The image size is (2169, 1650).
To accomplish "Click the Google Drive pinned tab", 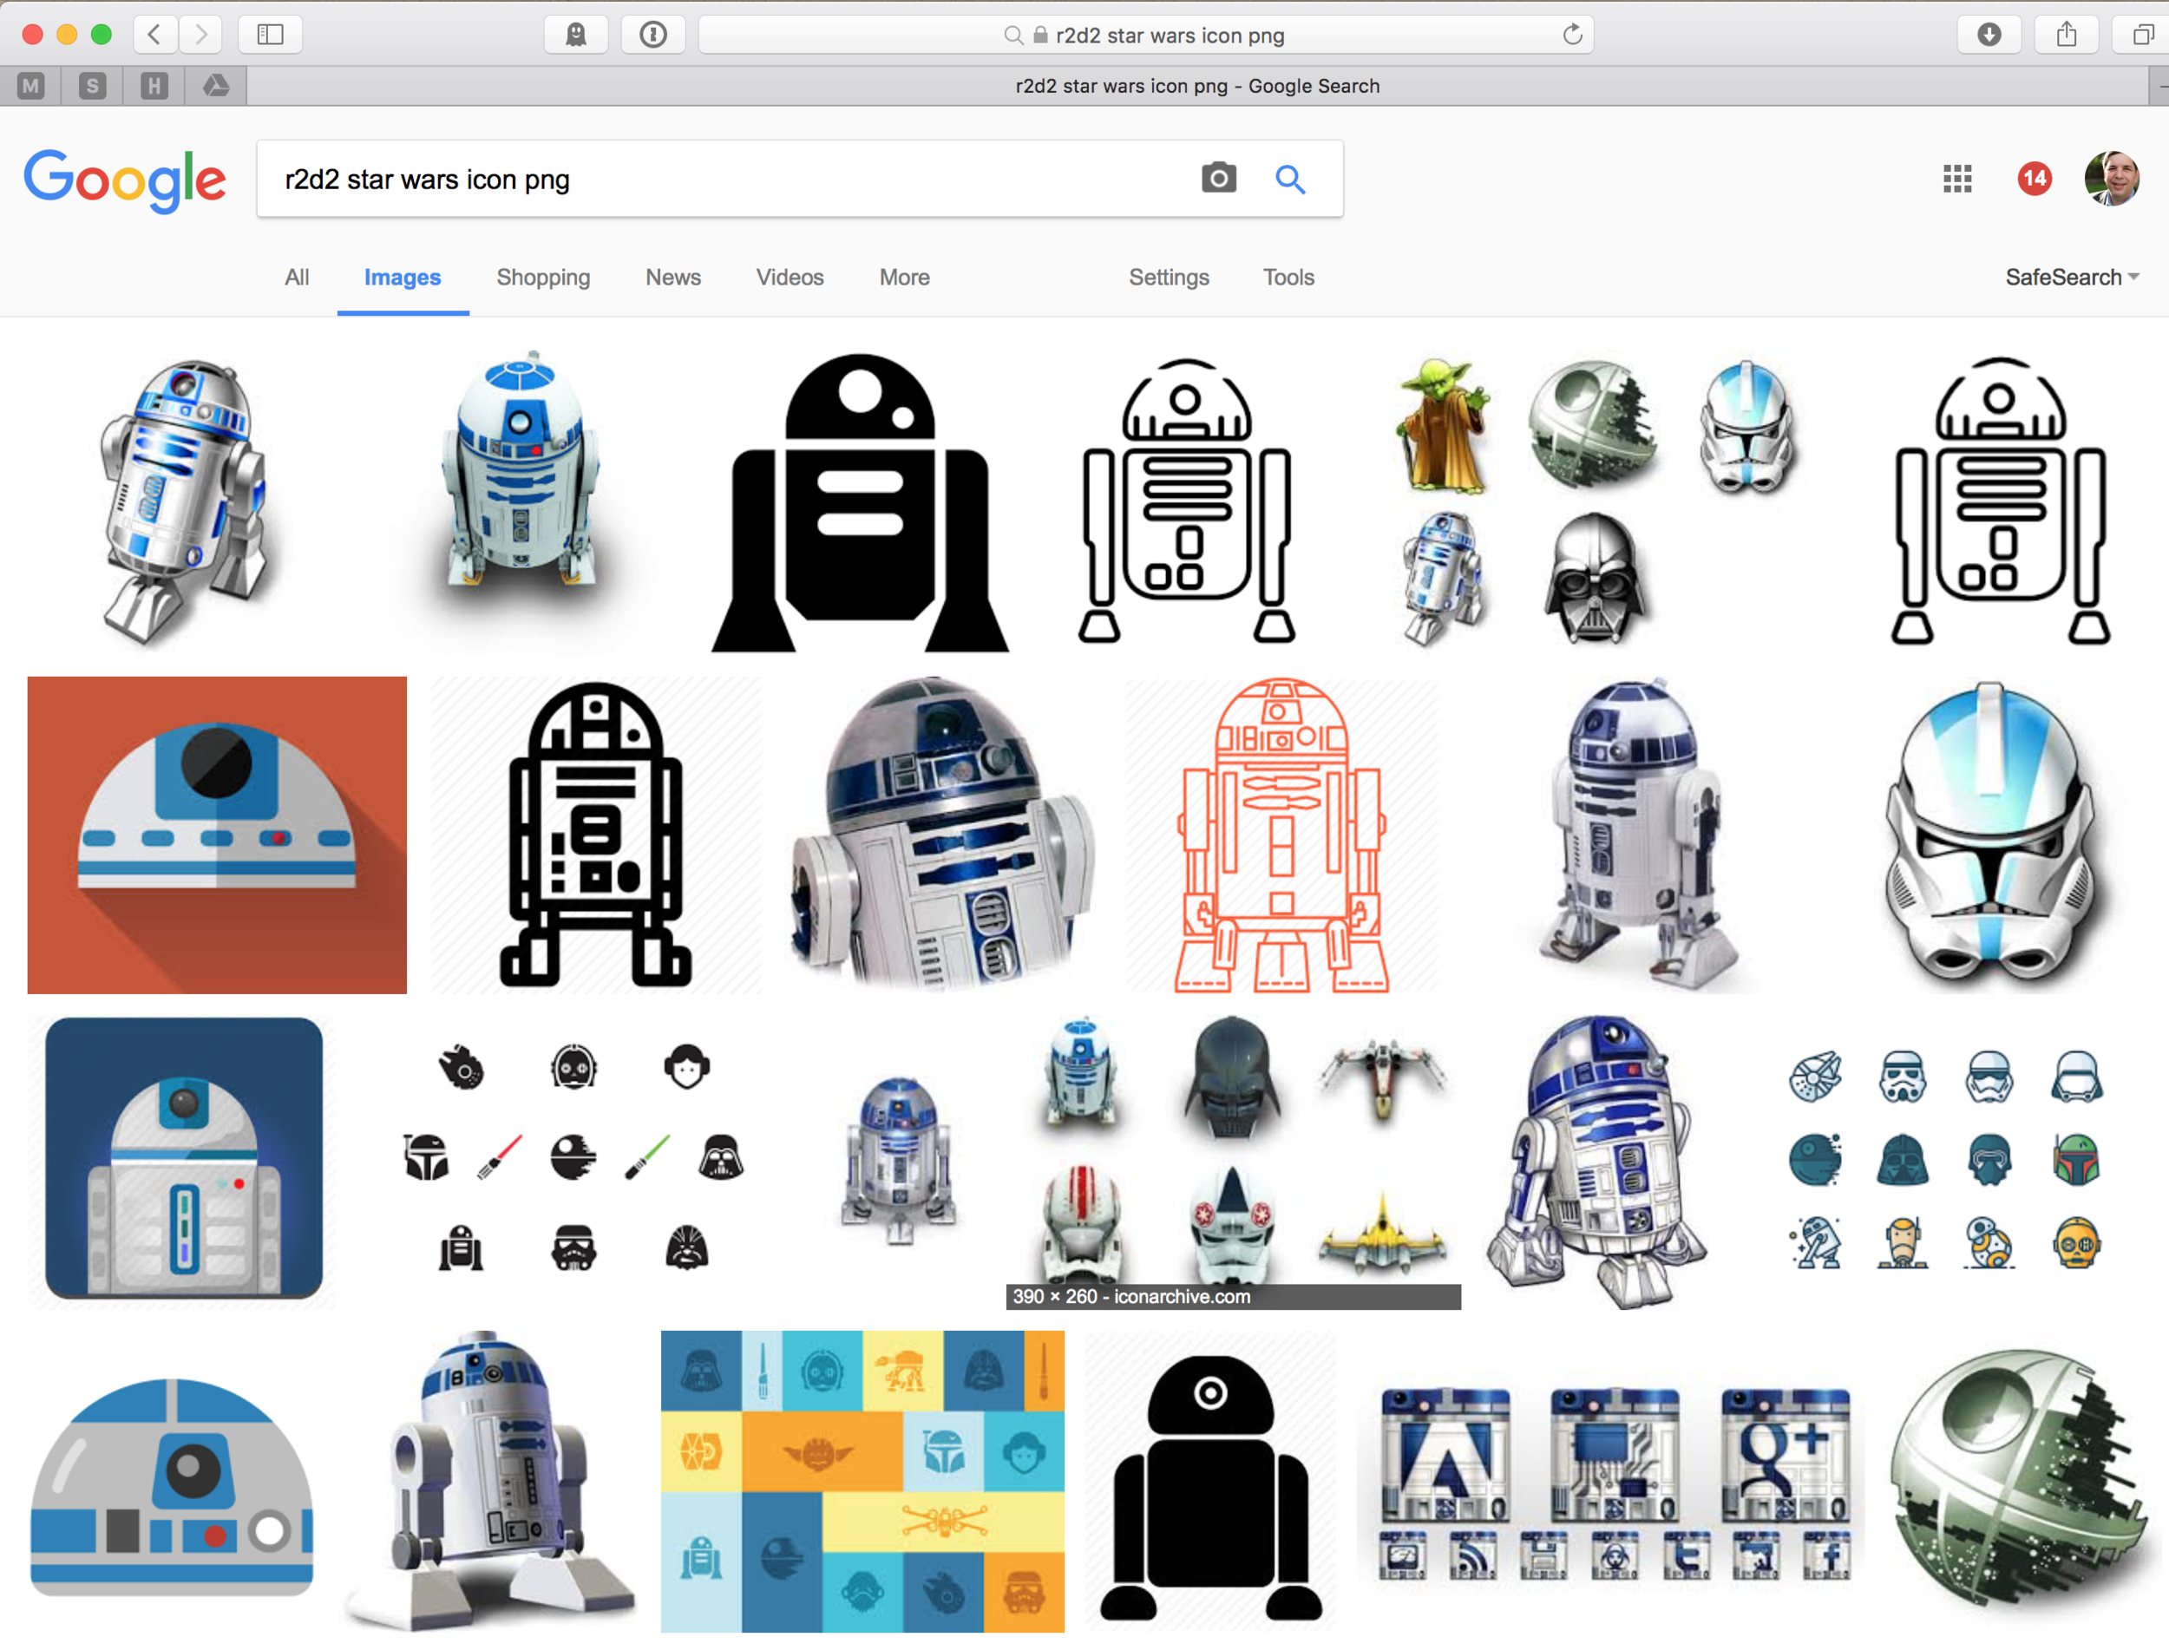I will pos(216,87).
